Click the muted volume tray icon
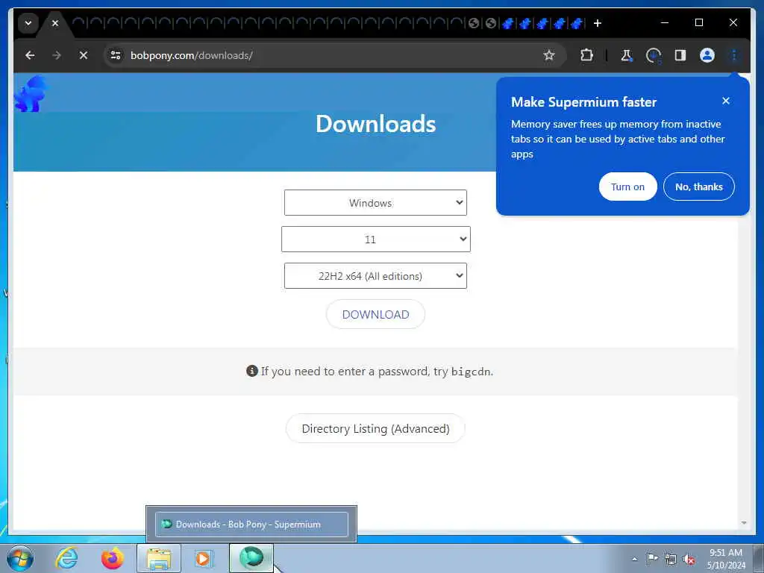The image size is (764, 573). pyautogui.click(x=689, y=559)
